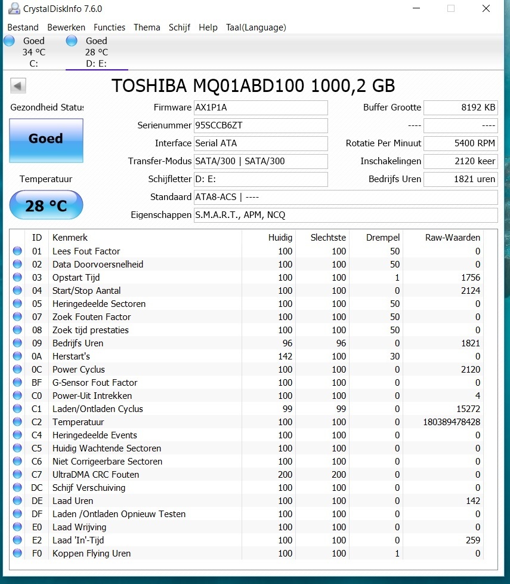Minimize the CrystalDiskInfo window

click(x=416, y=8)
